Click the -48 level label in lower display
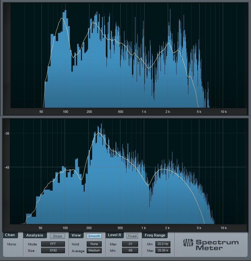 pos(7,167)
